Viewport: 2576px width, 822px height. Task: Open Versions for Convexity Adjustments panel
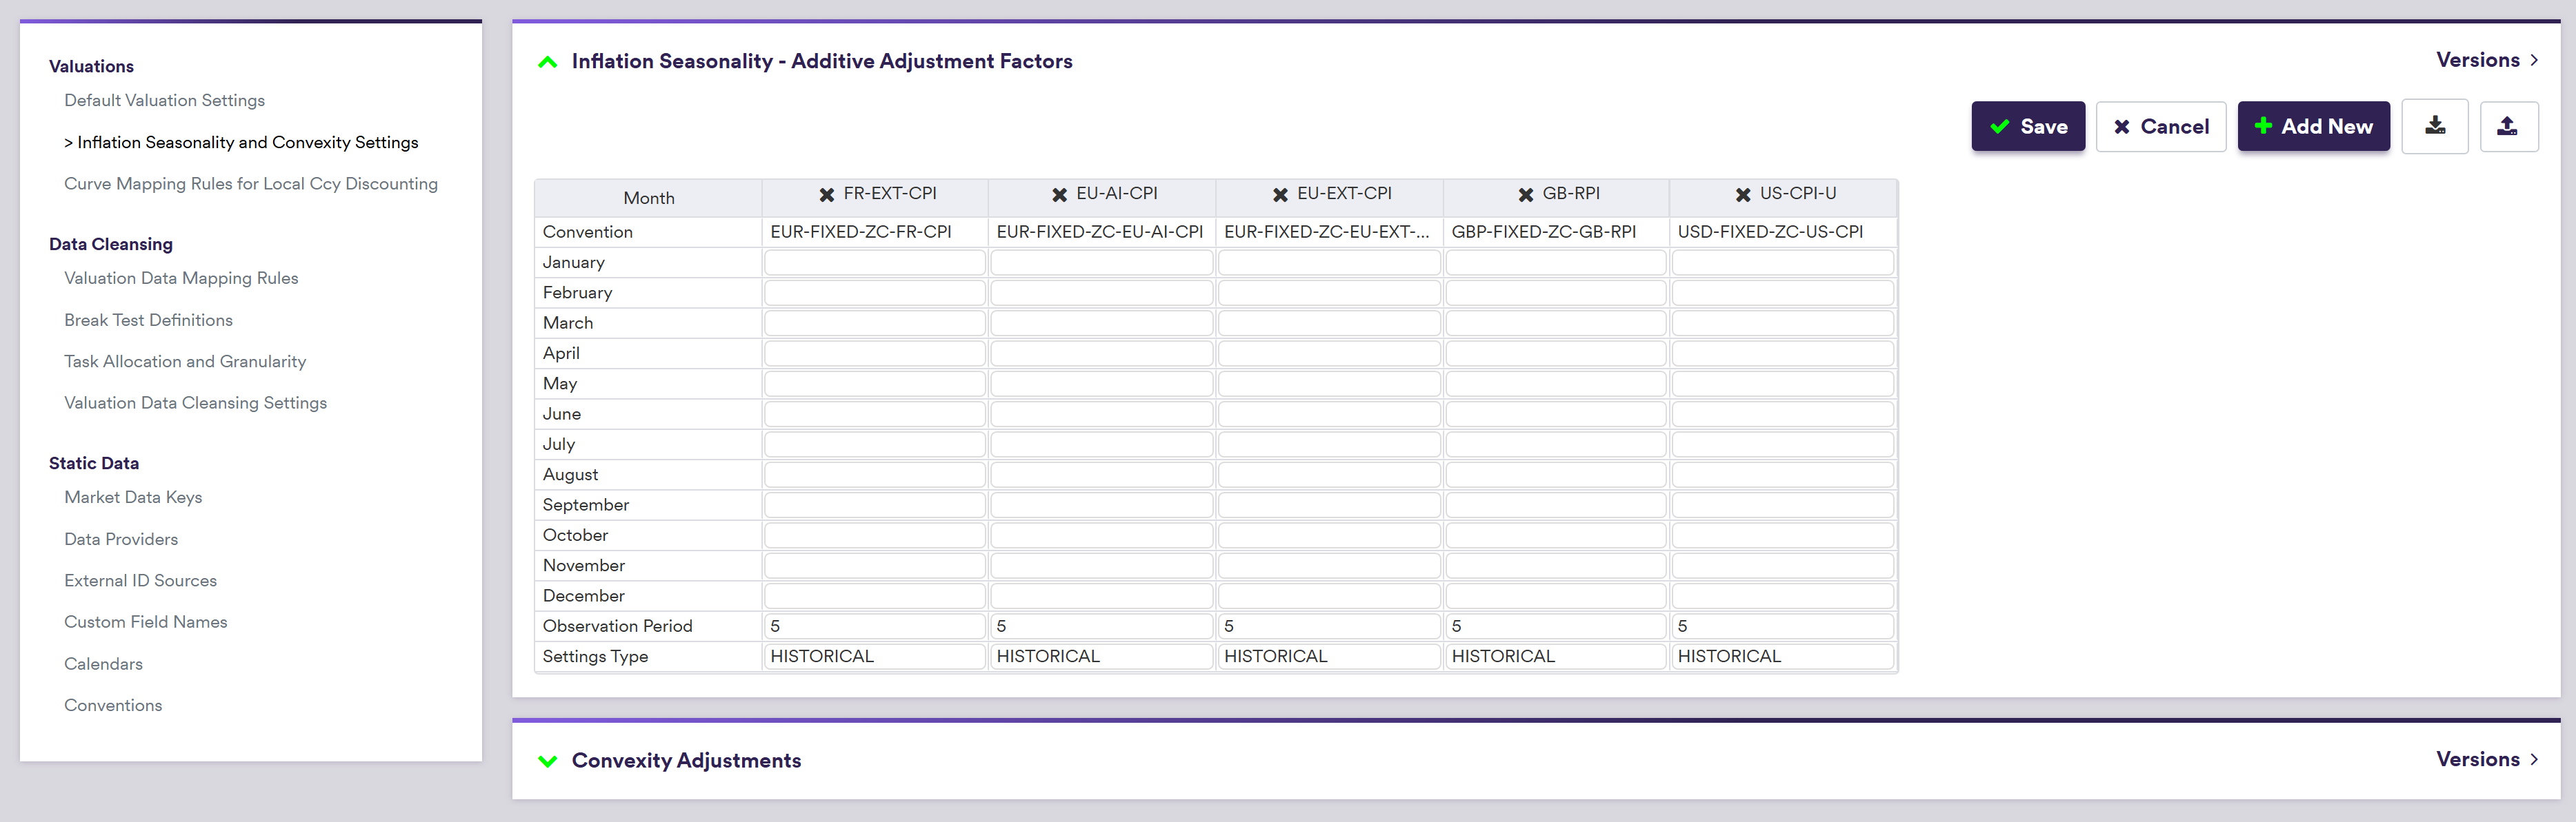[2486, 759]
